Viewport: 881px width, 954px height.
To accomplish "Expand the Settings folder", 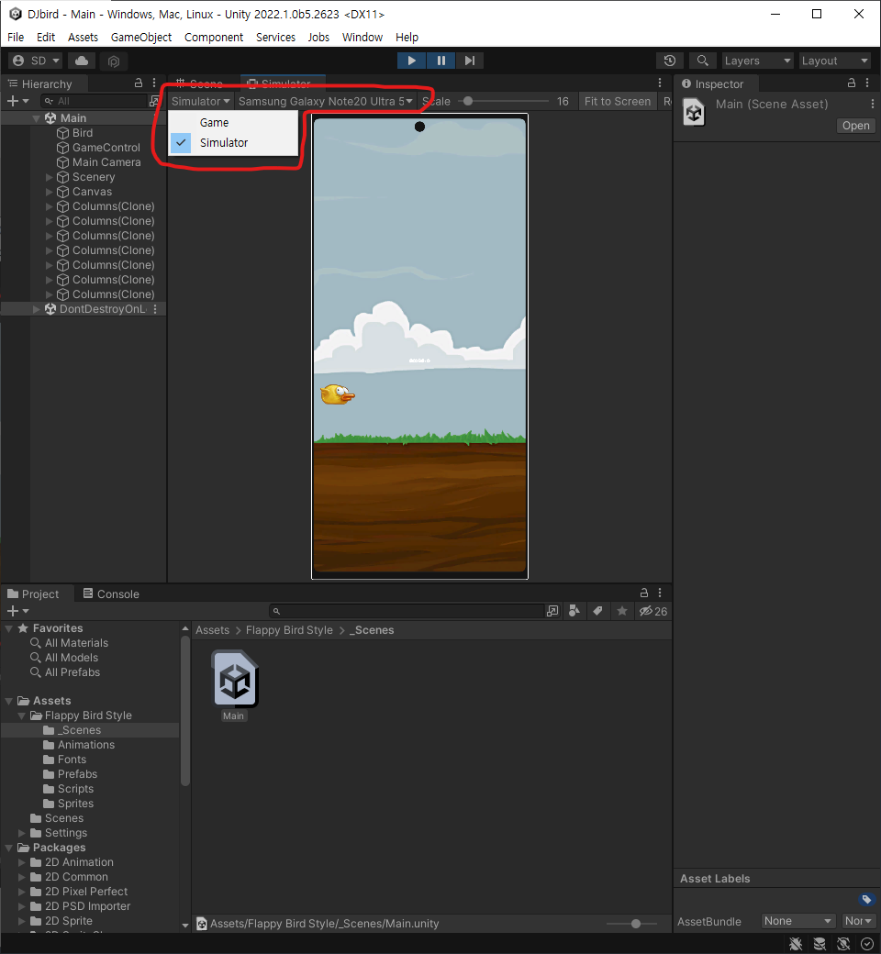I will (22, 833).
